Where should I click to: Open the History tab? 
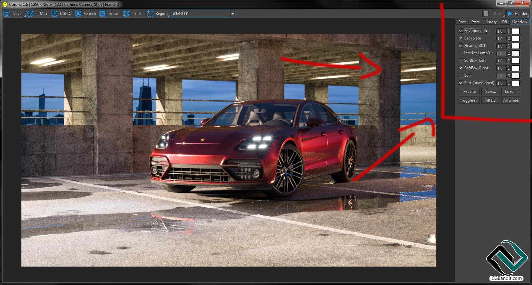pyautogui.click(x=490, y=22)
